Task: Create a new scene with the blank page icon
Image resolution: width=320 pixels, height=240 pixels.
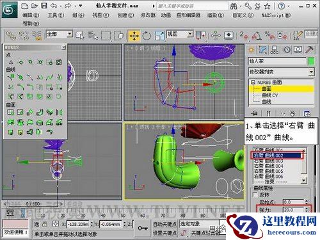Action: tap(25, 6)
